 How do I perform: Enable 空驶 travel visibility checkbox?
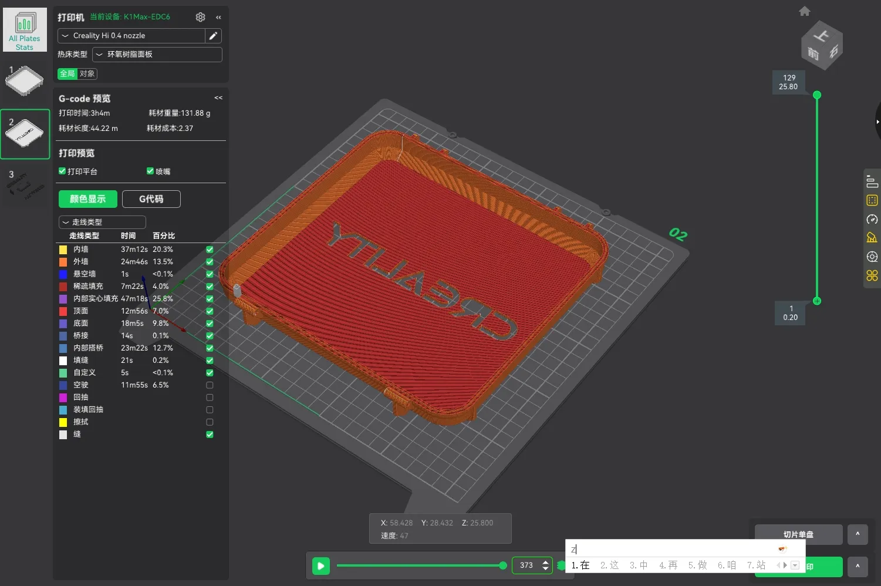(x=210, y=385)
